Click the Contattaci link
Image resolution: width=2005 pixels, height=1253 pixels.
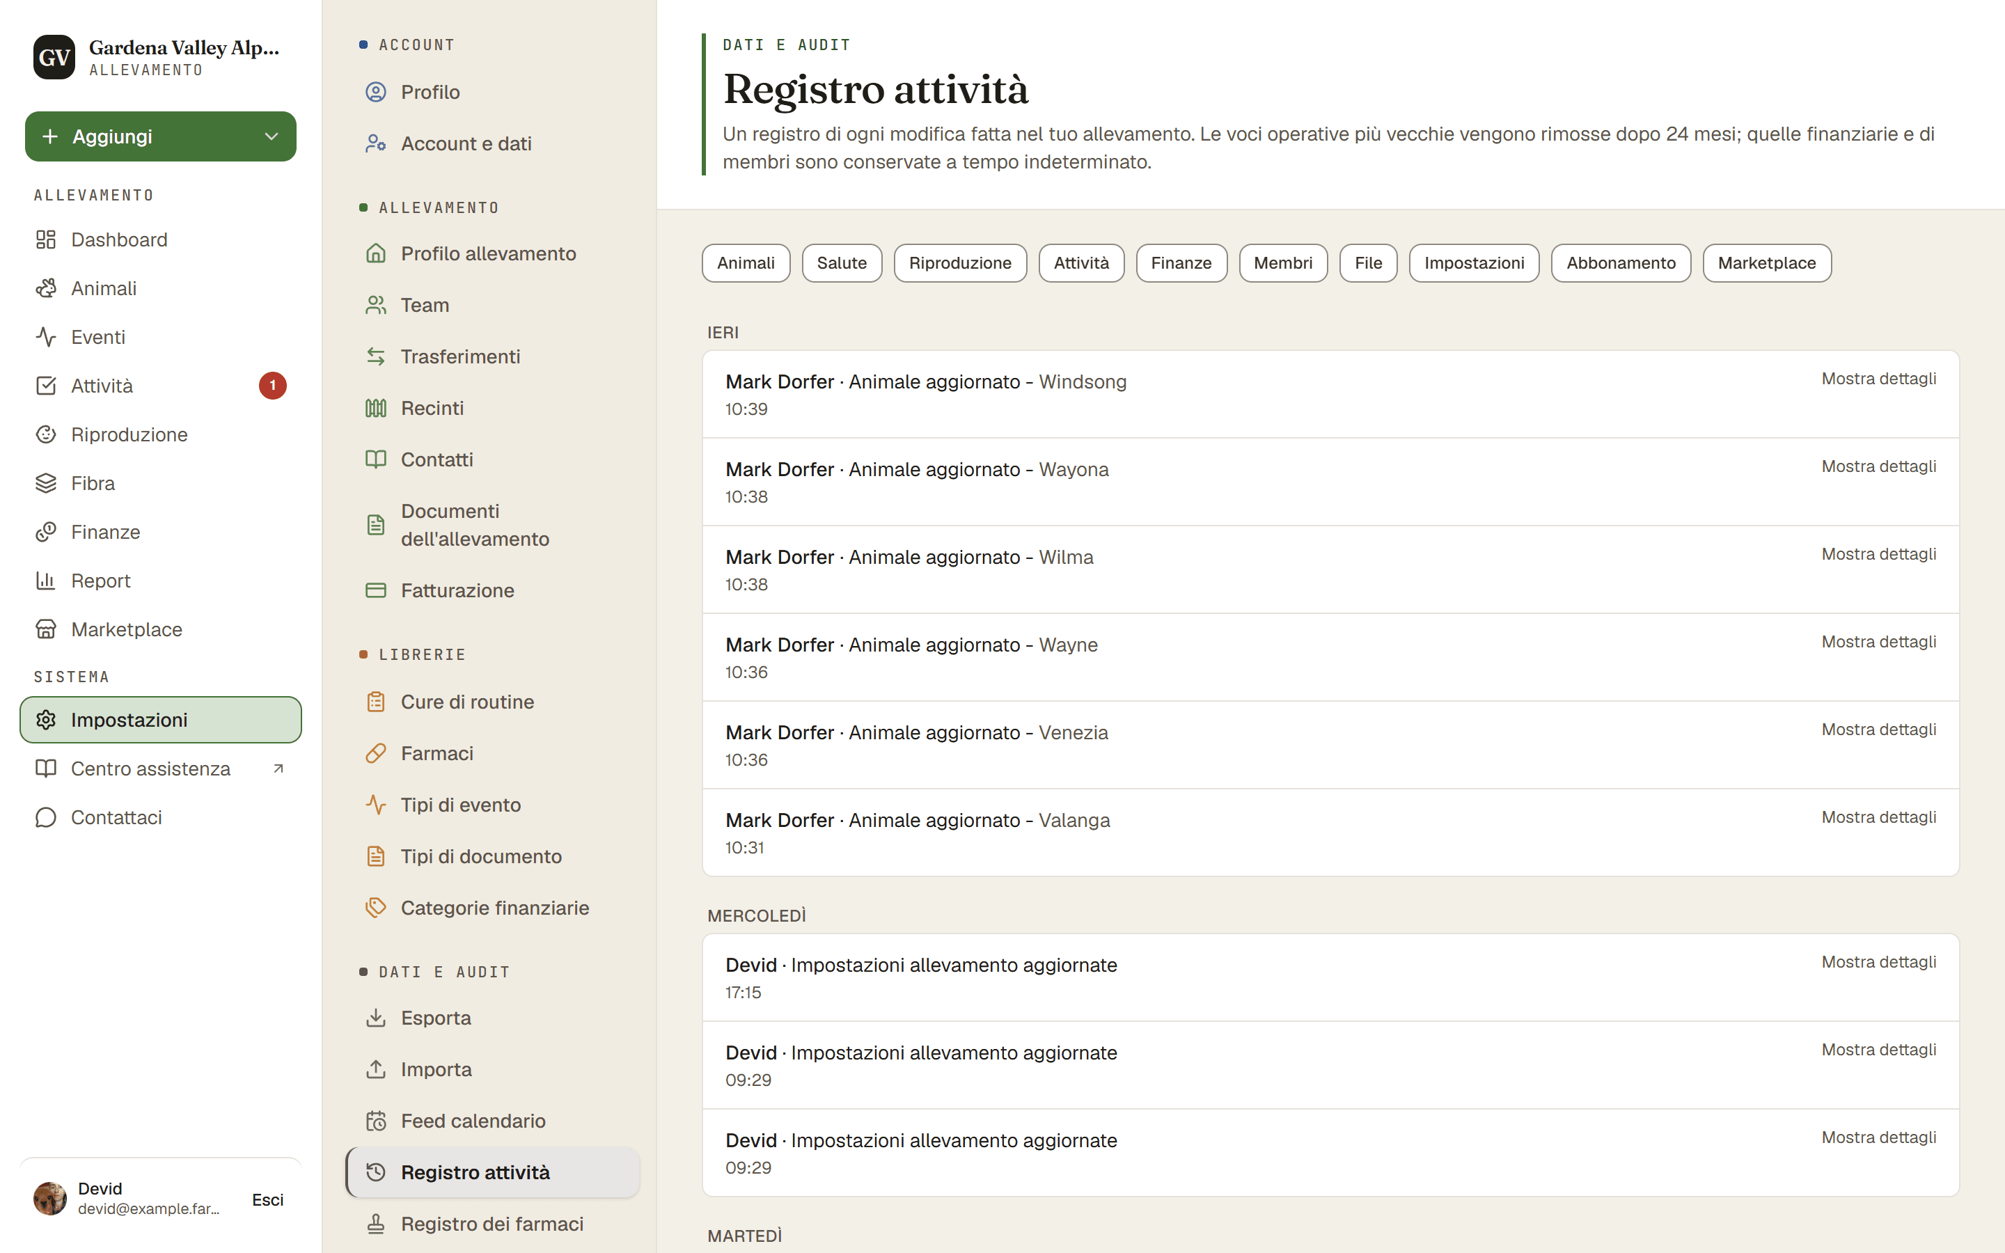(x=161, y=818)
